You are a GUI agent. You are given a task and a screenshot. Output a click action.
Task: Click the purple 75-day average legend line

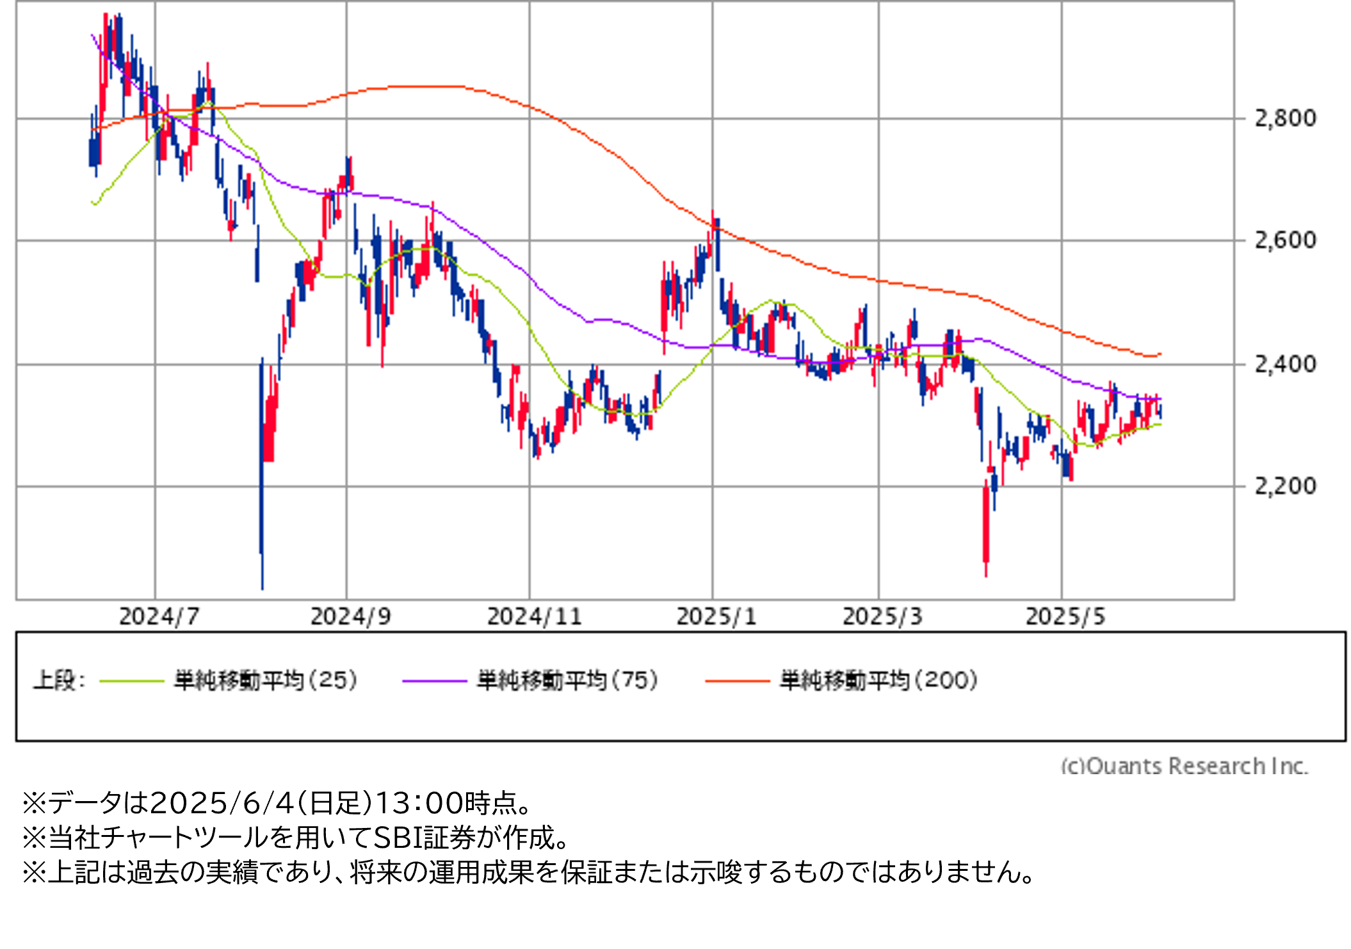434,681
